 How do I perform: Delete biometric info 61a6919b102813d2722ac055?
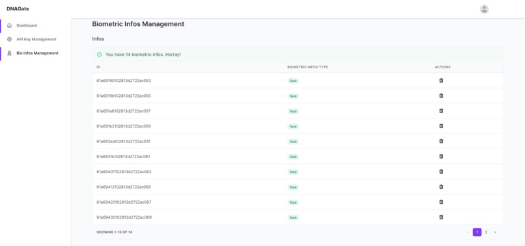click(x=441, y=96)
